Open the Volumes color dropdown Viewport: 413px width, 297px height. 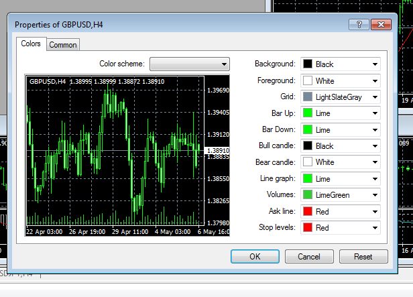341,195
